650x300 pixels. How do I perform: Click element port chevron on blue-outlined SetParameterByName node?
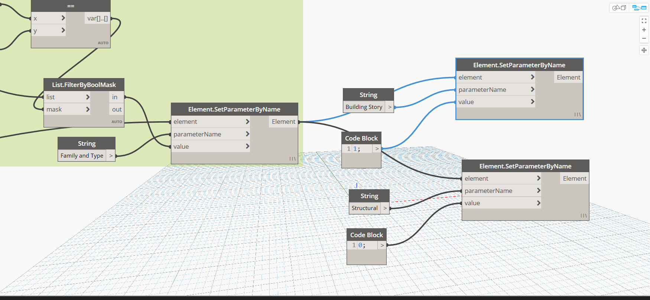pyautogui.click(x=533, y=77)
